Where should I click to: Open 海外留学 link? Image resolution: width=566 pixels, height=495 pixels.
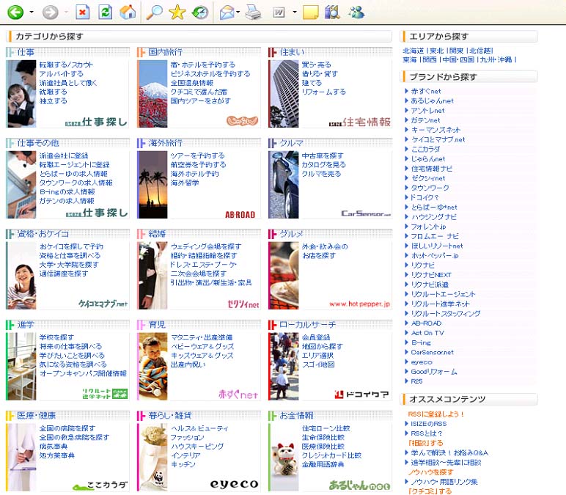click(x=185, y=183)
